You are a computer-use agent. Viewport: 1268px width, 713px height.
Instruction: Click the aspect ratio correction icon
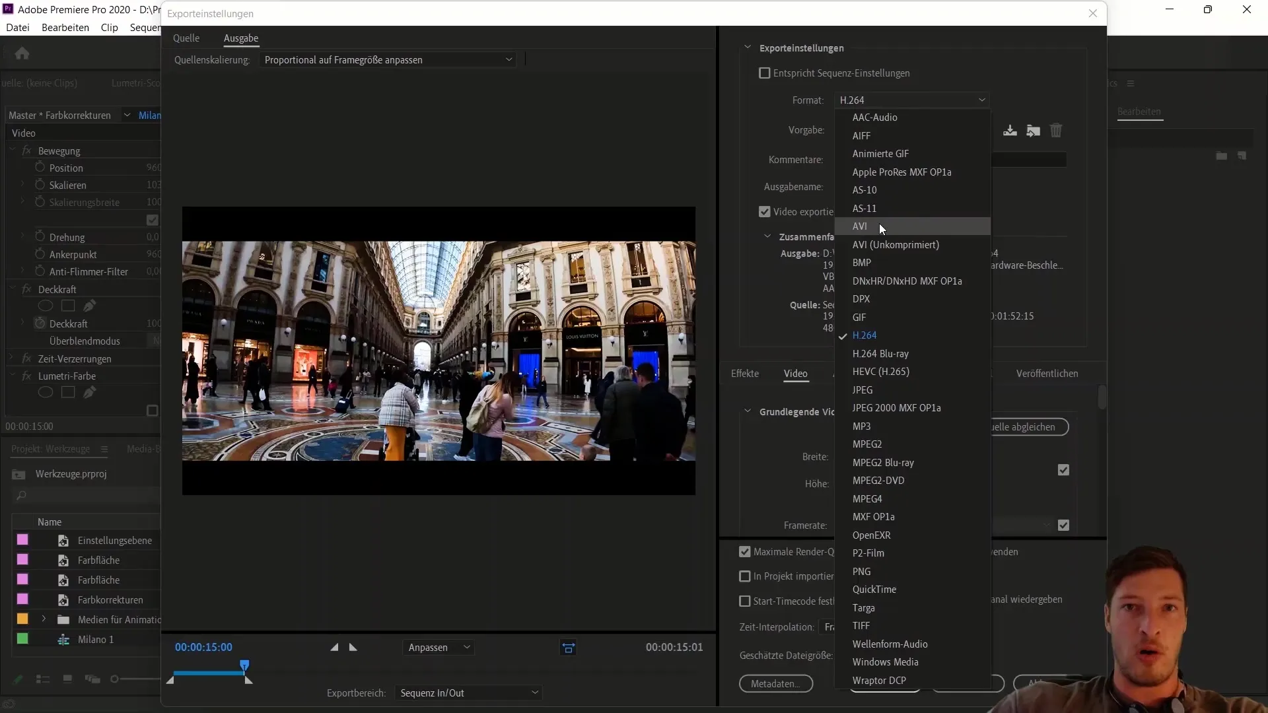point(568,648)
